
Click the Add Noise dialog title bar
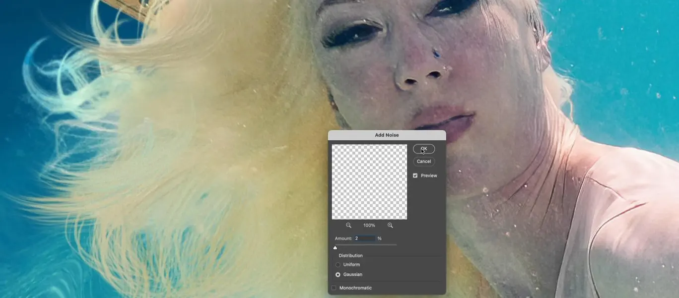(x=387, y=135)
